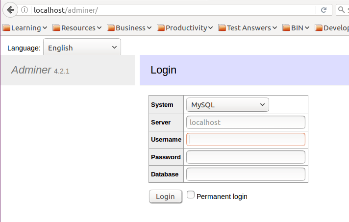Click the Database input field
The width and height of the screenshot is (349, 222).
tap(246, 174)
